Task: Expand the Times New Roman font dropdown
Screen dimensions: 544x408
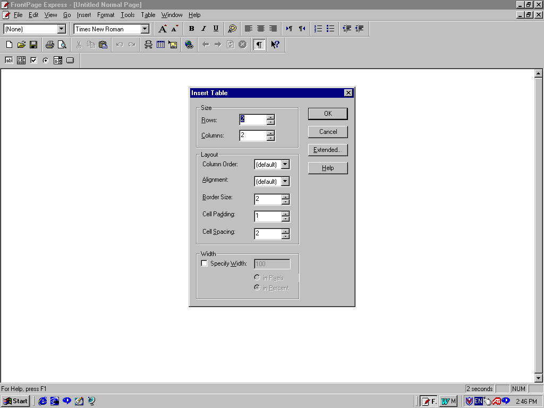Action: click(144, 29)
